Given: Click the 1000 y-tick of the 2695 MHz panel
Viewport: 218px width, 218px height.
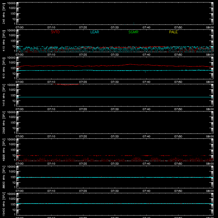Looking at the screenshot, I should (12, 117).
